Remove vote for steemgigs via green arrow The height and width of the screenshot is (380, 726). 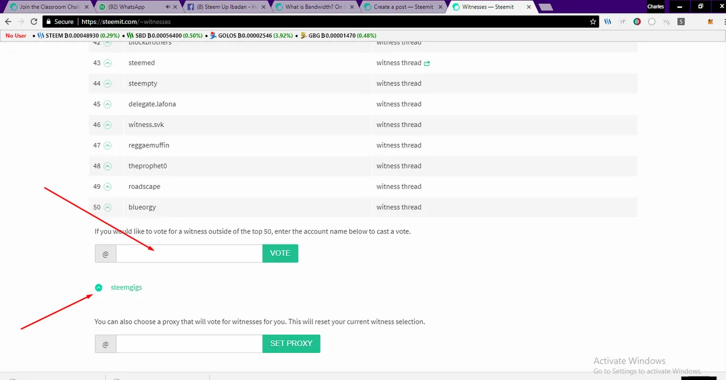pos(99,288)
